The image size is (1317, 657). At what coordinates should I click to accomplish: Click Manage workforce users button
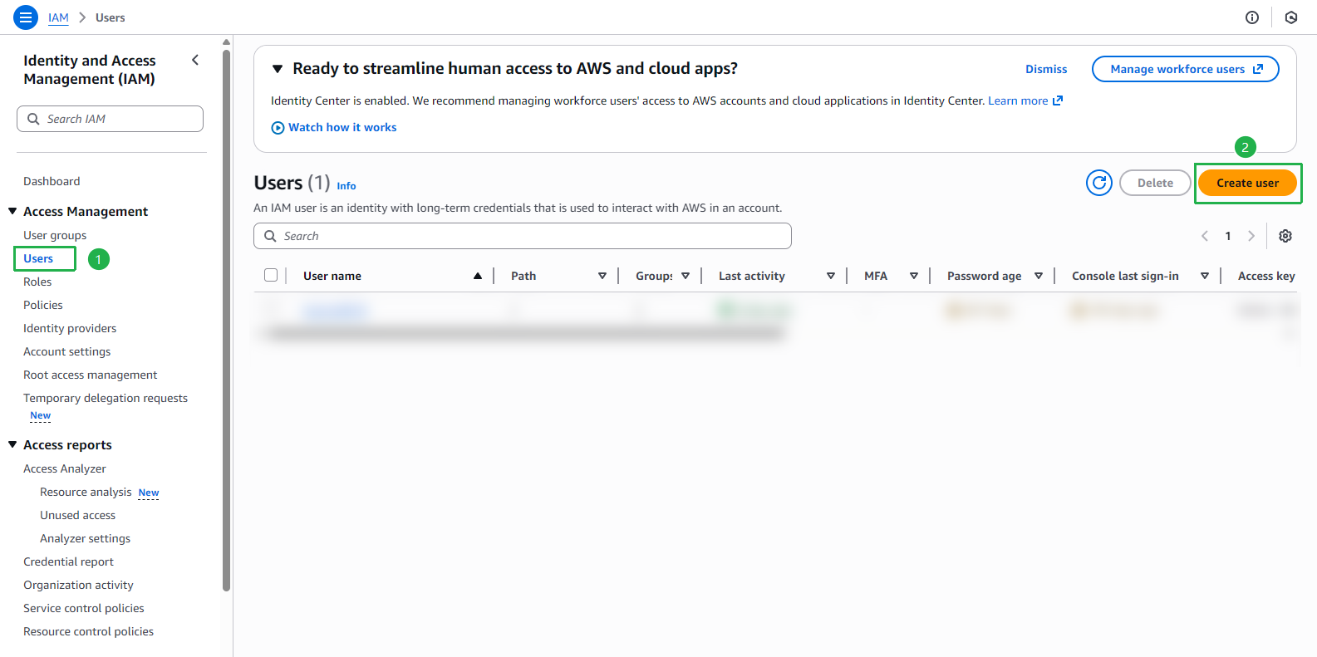[1185, 69]
